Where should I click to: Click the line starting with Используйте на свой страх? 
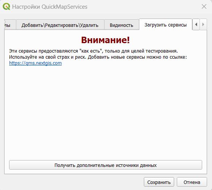click(x=98, y=57)
